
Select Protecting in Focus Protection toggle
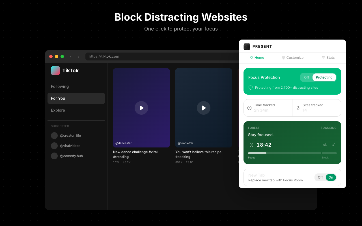[324, 77]
